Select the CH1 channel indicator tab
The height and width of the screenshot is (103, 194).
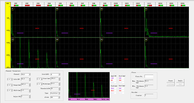tap(16, 4)
